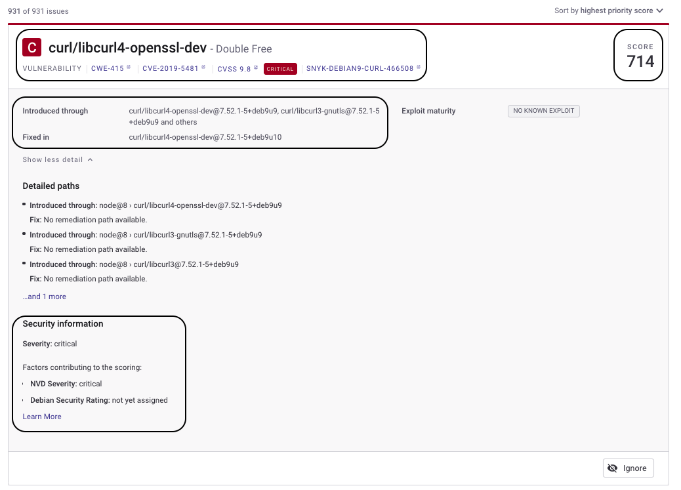The image size is (681, 490).
Task: Click the NO KNOWN EXPLOIT badge
Action: pyautogui.click(x=543, y=111)
